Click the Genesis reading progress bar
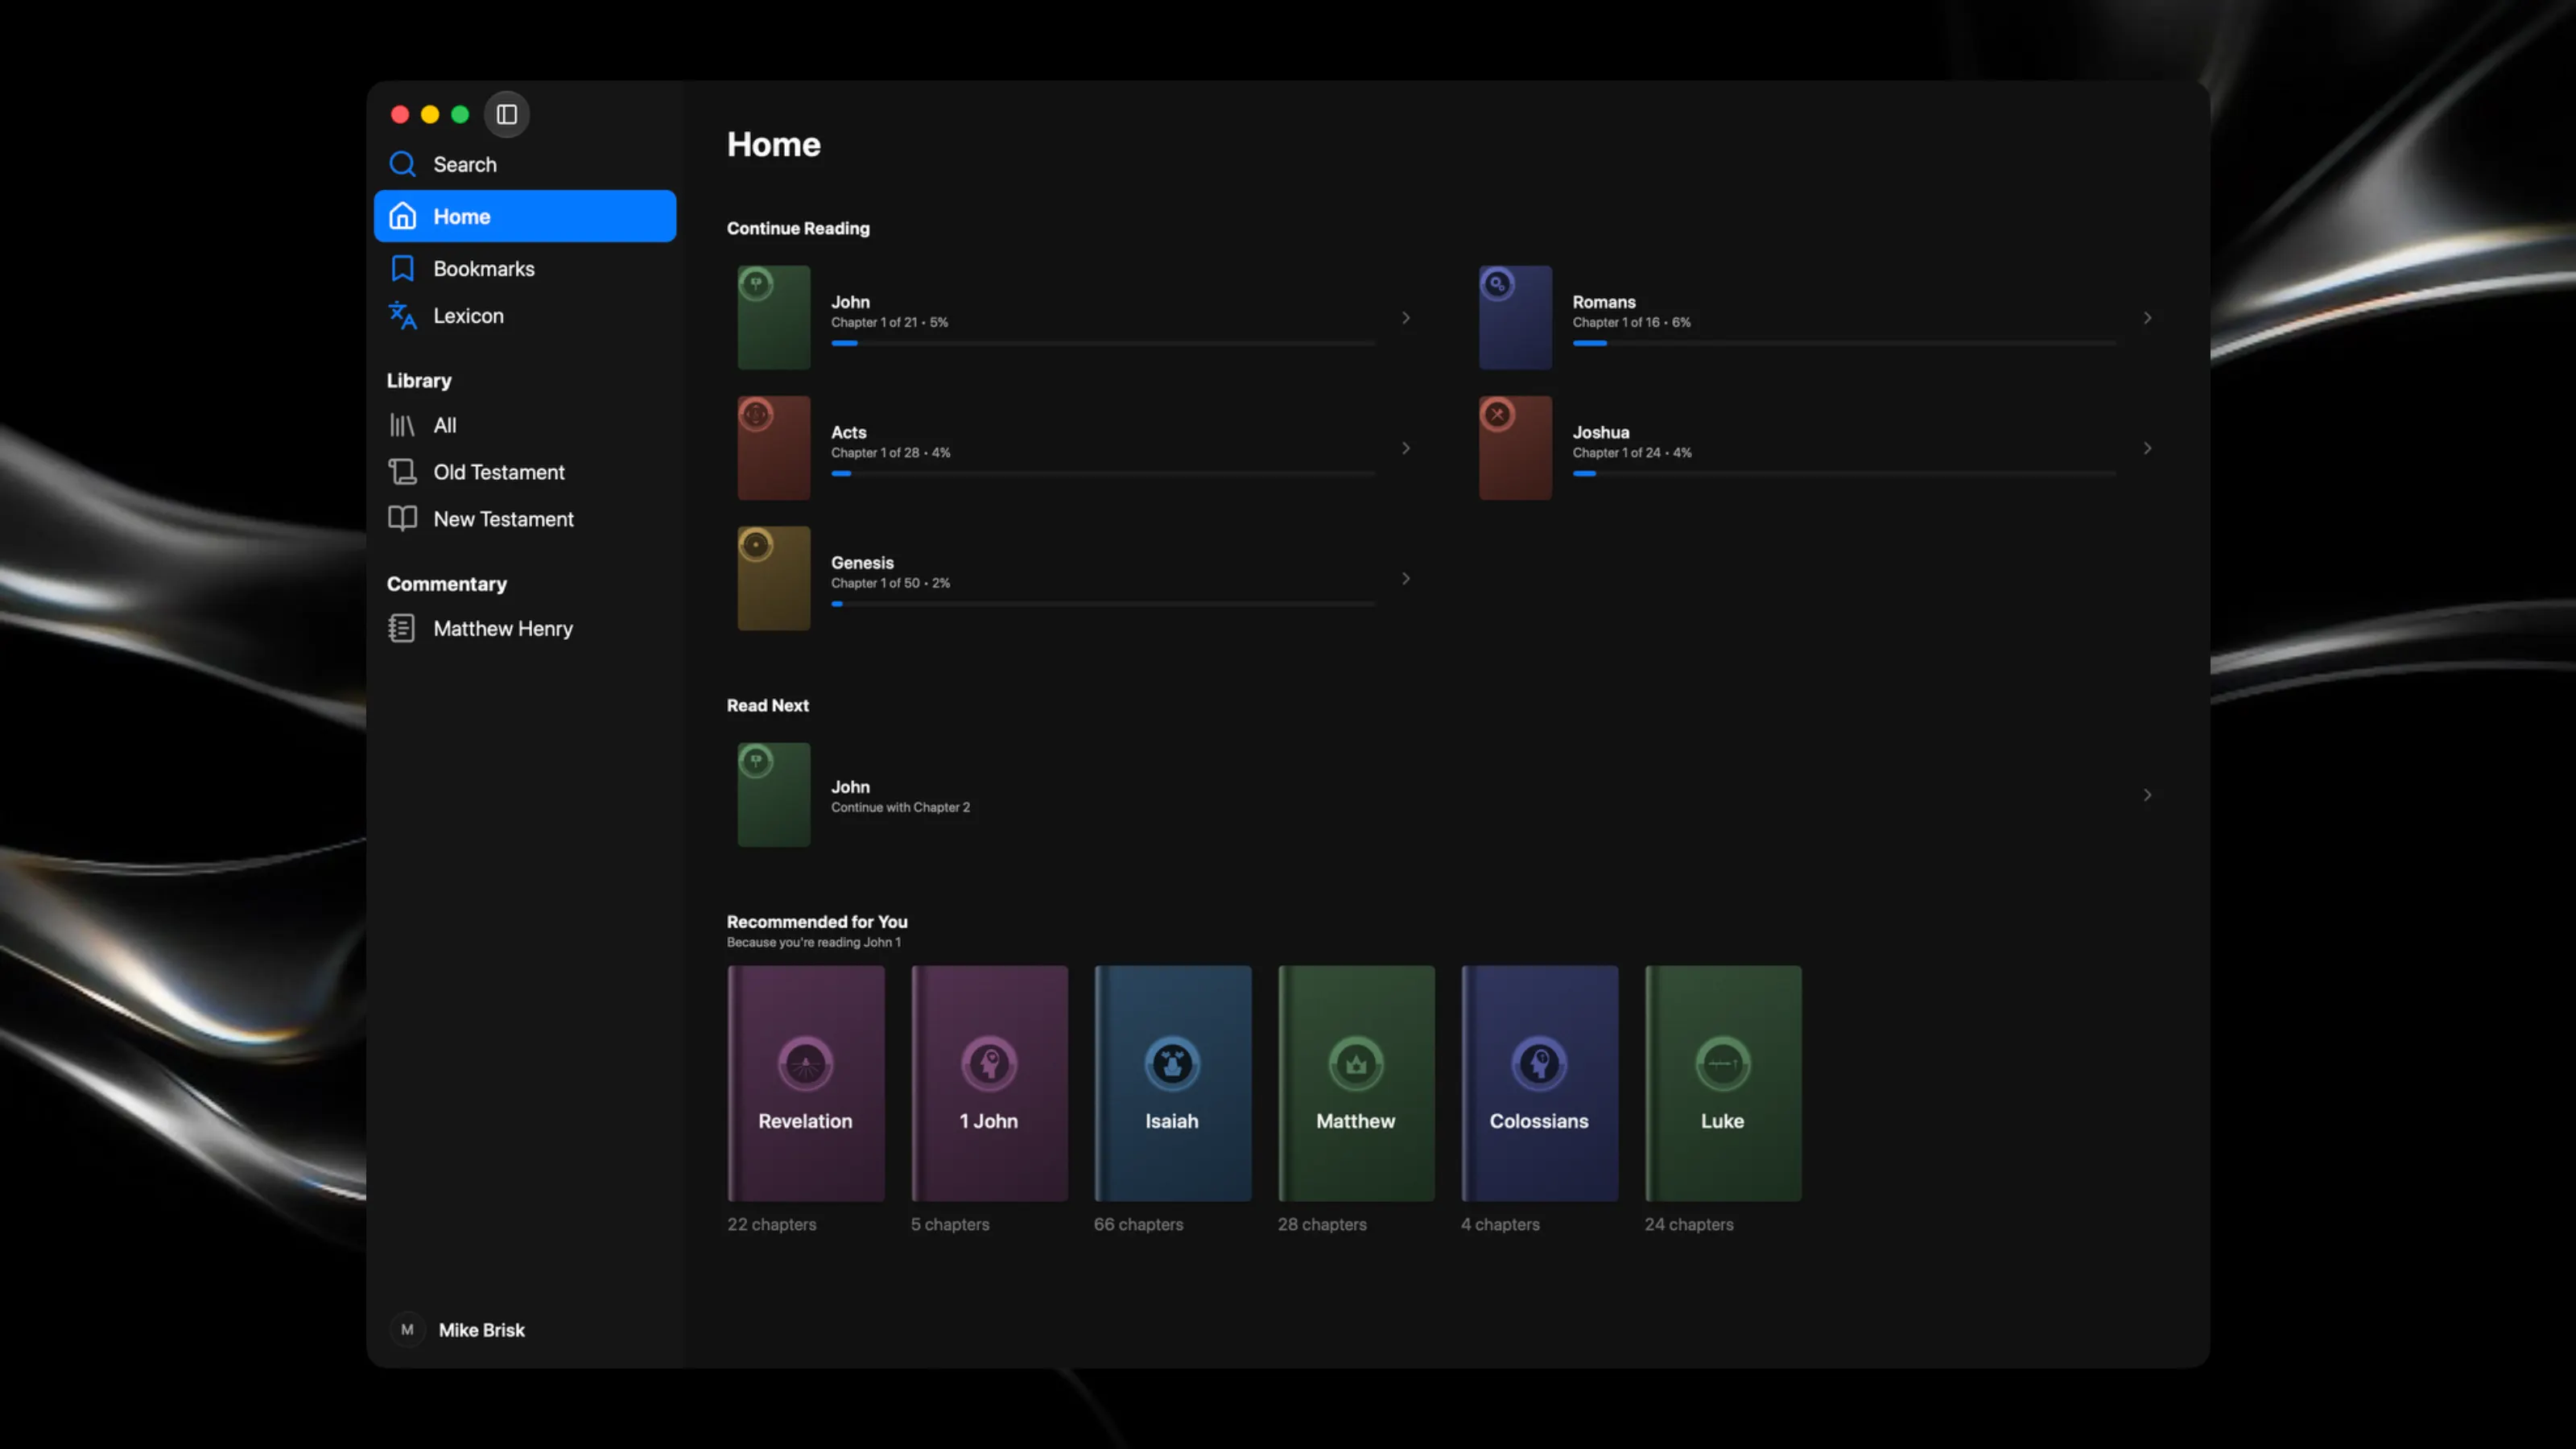Viewport: 2576px width, 1449px height. click(1103, 604)
